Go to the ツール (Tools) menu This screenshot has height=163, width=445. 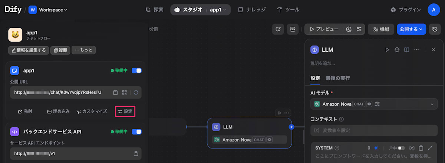[288, 10]
